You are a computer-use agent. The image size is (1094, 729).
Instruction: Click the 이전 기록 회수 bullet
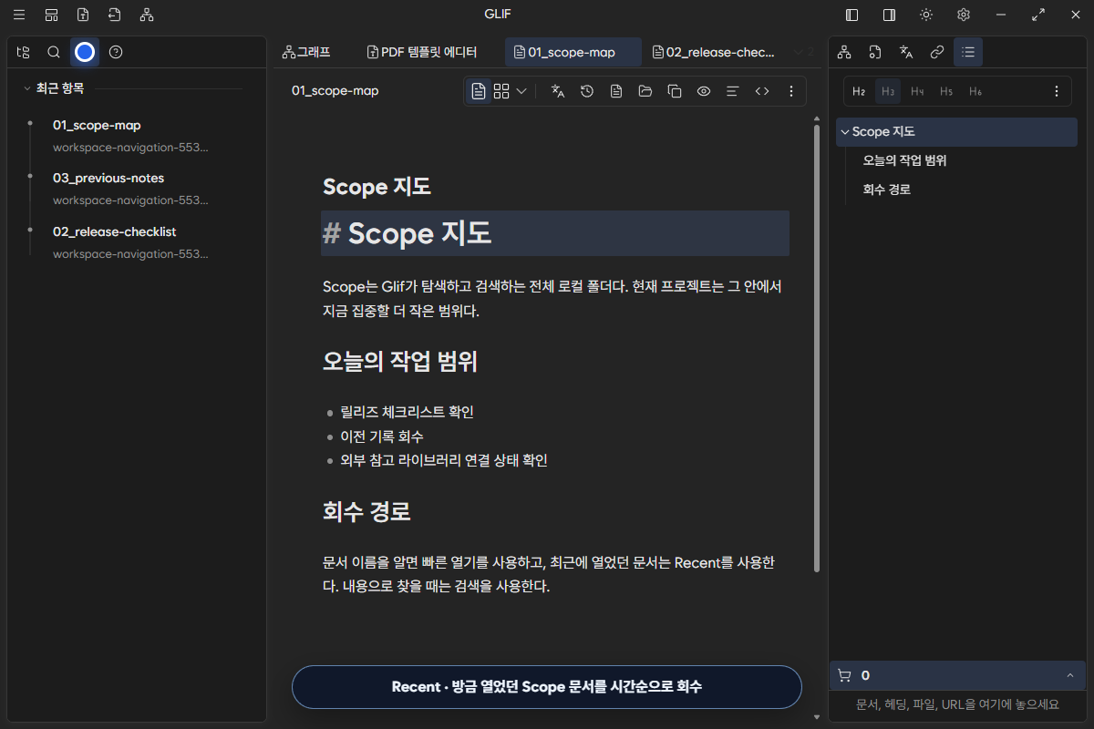(382, 436)
